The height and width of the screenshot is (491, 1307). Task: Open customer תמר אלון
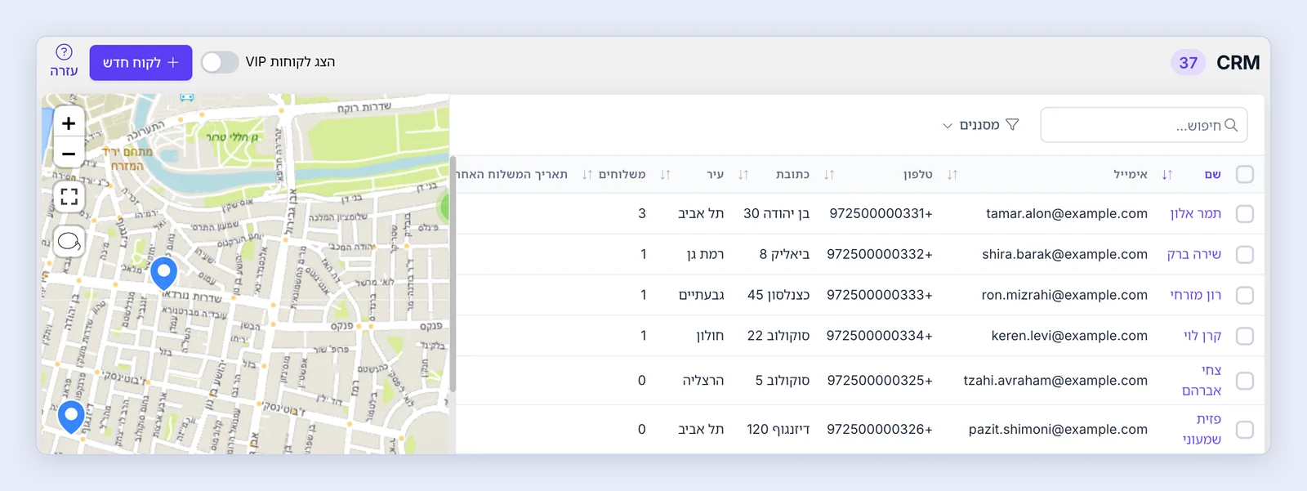1195,213
